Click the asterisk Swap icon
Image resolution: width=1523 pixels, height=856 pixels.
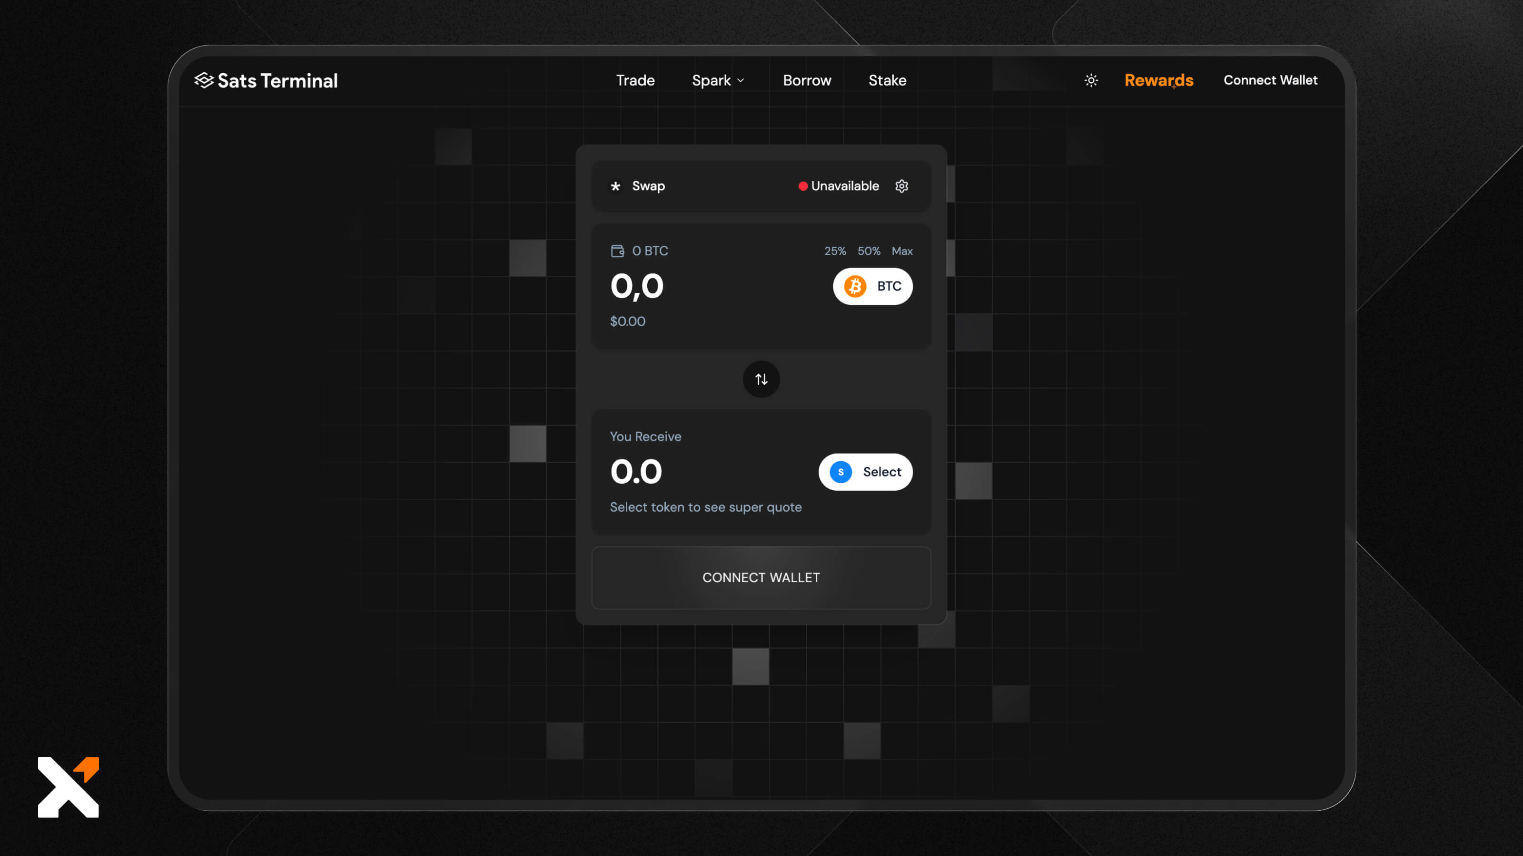tap(615, 186)
